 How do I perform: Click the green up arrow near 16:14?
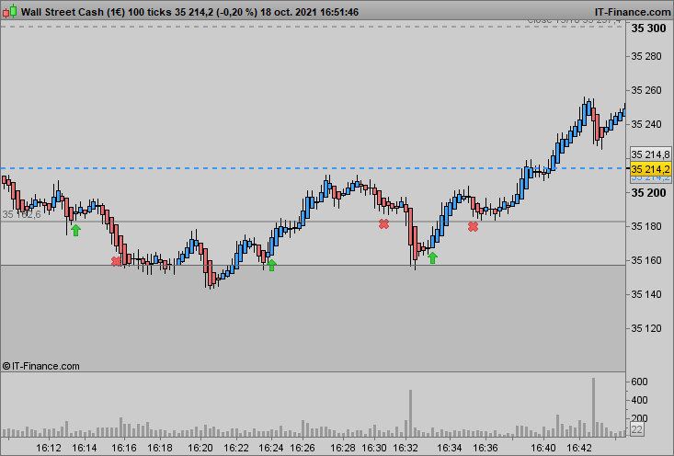click(x=75, y=230)
